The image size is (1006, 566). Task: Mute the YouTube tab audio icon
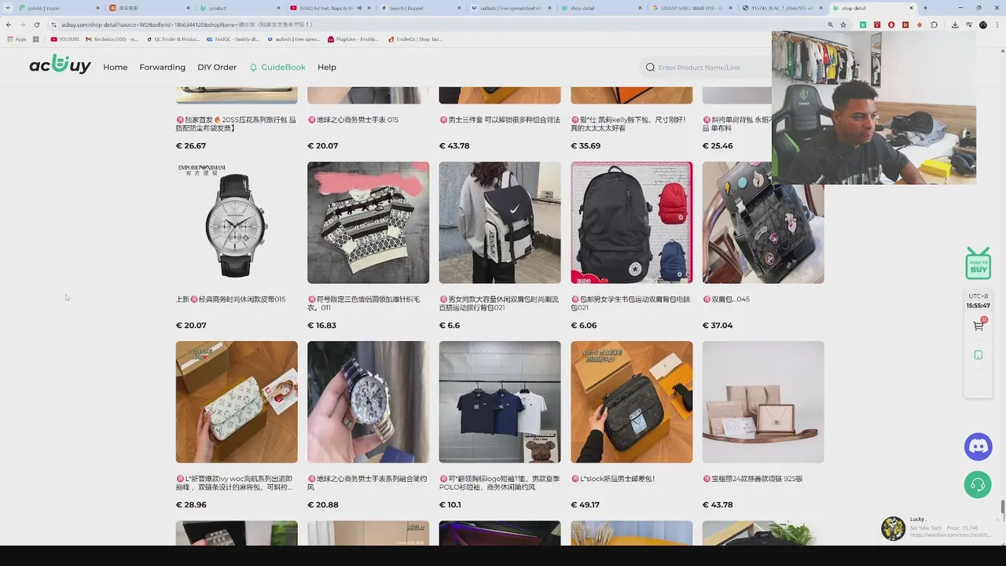(360, 8)
